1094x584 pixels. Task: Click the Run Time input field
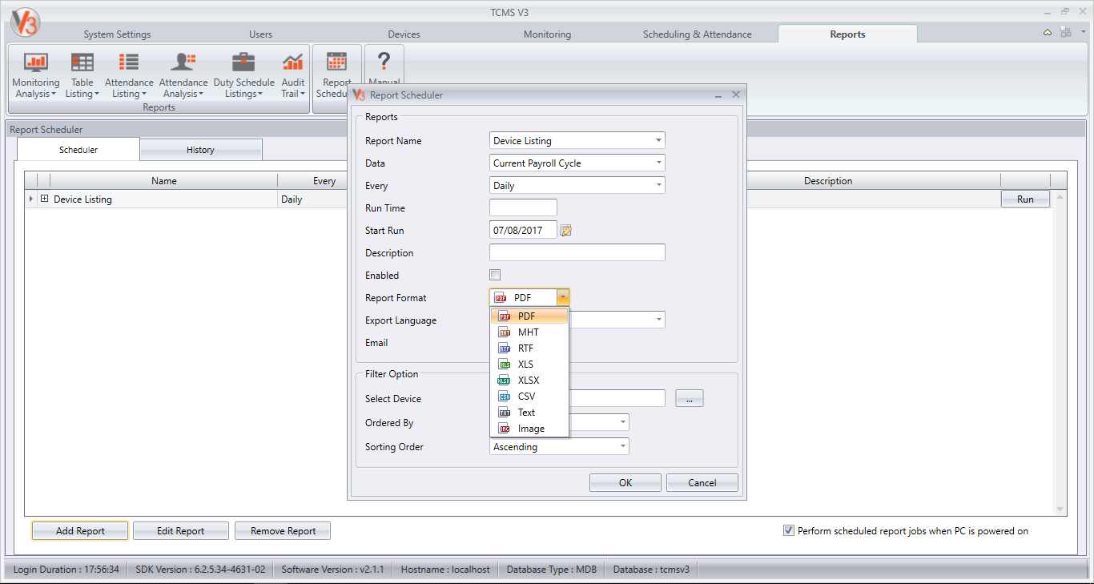523,207
